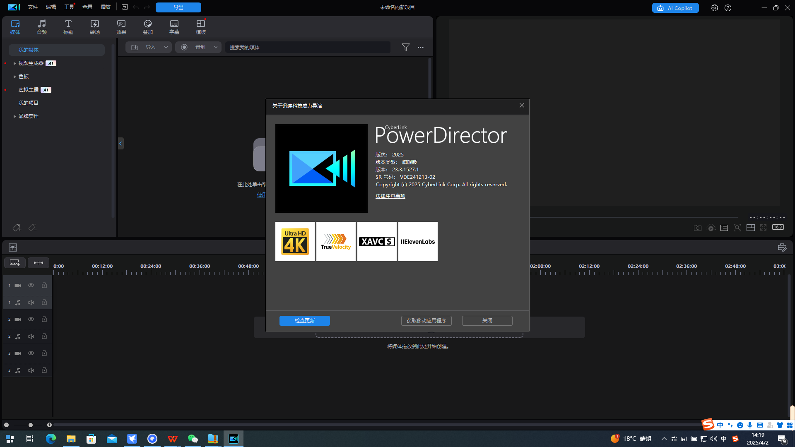Open the 模板 template room tab
Viewport: 795px width, 447px height.
(x=201, y=27)
